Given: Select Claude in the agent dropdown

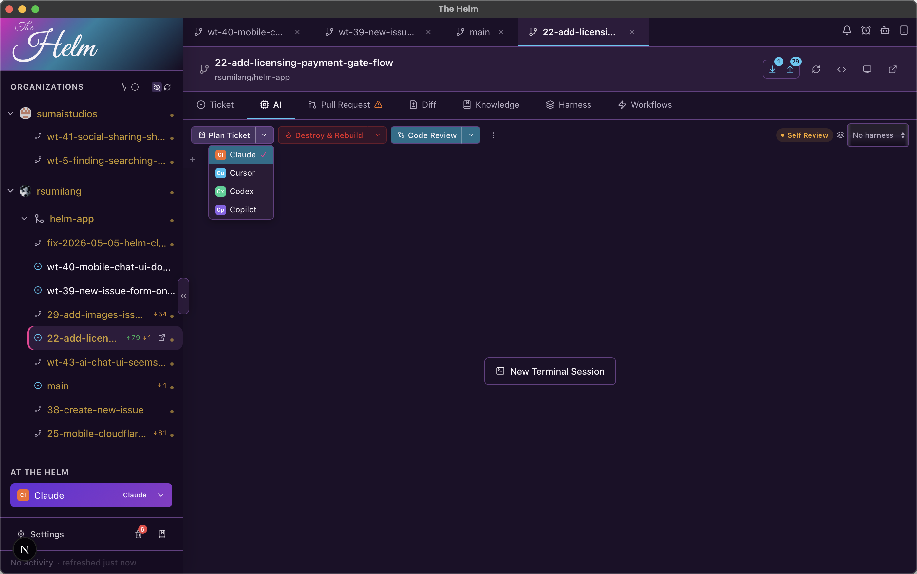Looking at the screenshot, I should click(241, 155).
